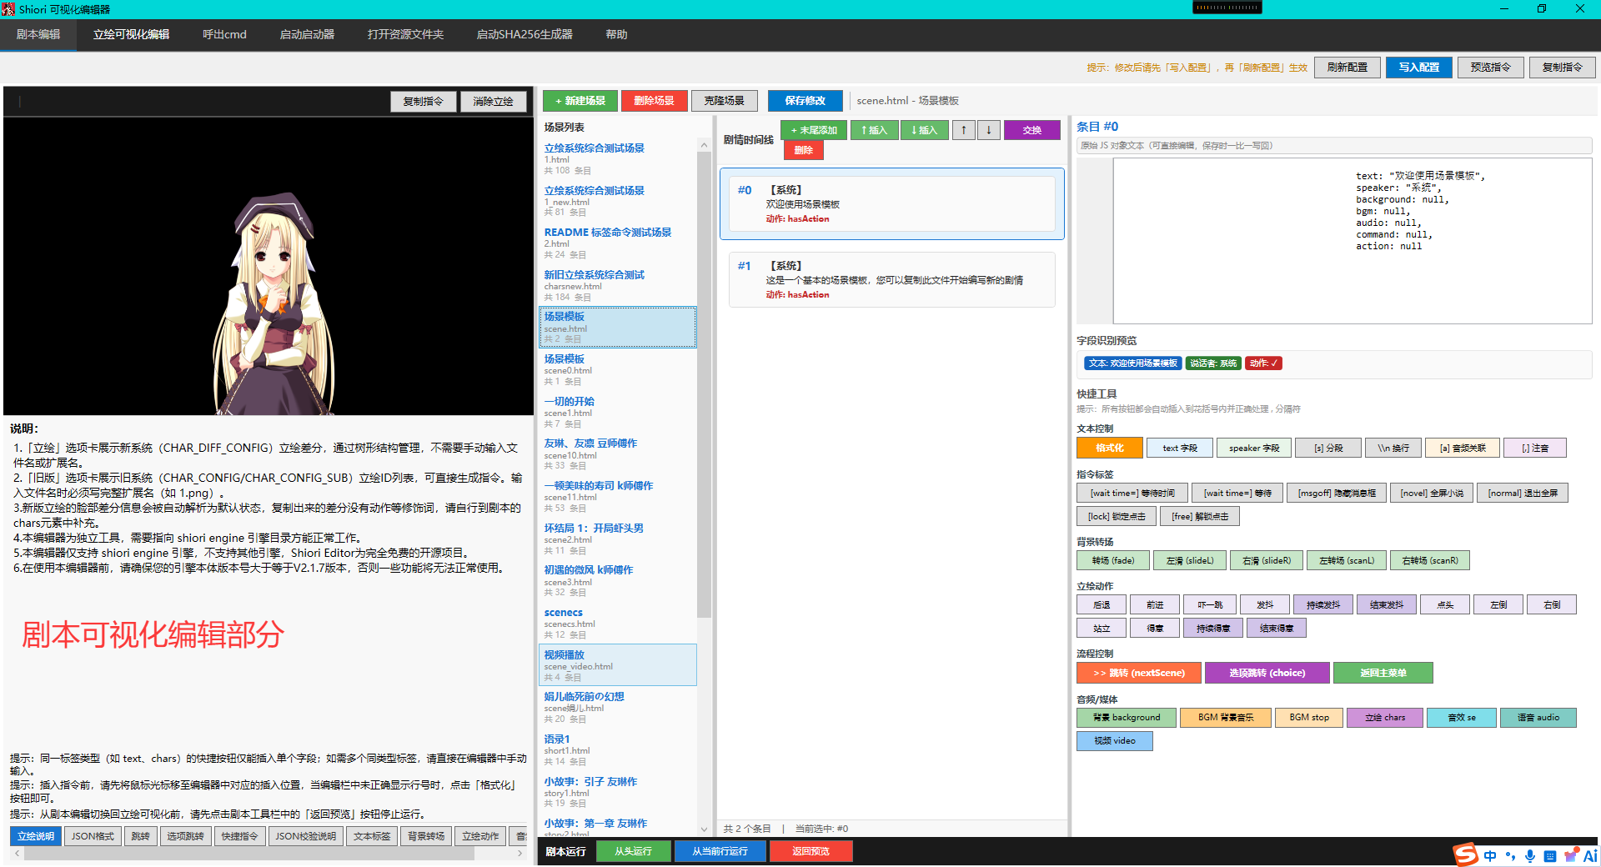Select timeline entry #0 欢迎使用场景模板
The image size is (1601, 867).
coord(891,204)
